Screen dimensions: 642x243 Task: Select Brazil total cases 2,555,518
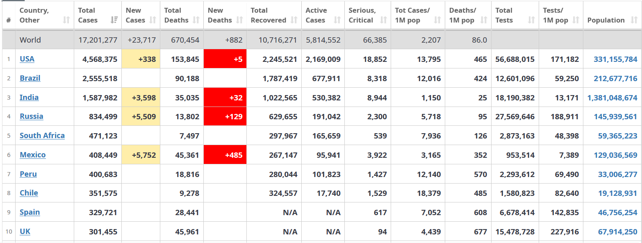point(100,79)
